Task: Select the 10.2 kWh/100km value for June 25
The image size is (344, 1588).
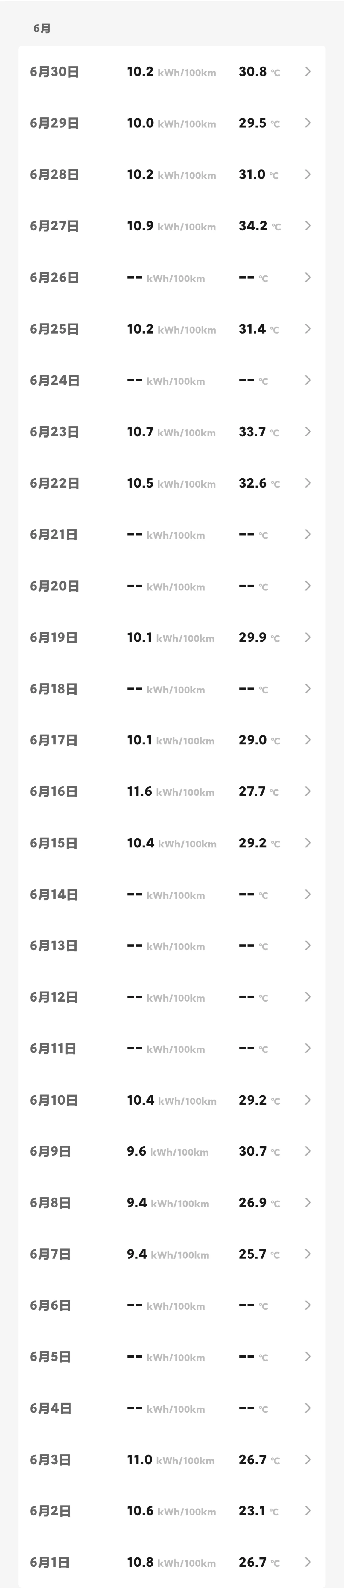Action: [x=171, y=328]
